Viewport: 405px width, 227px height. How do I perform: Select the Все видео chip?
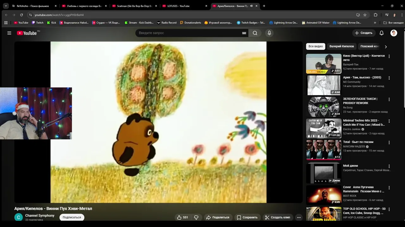pos(315,46)
